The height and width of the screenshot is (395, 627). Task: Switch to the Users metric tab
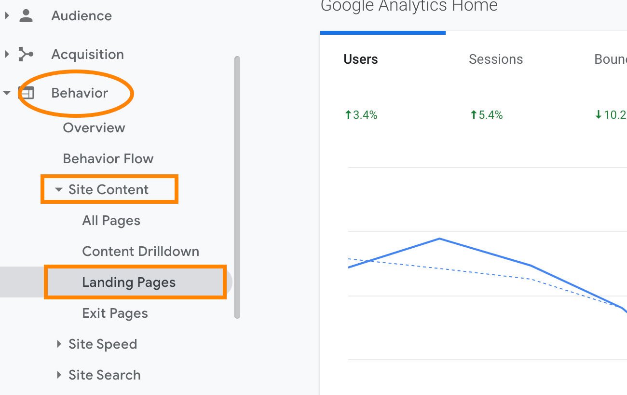pyautogui.click(x=361, y=59)
